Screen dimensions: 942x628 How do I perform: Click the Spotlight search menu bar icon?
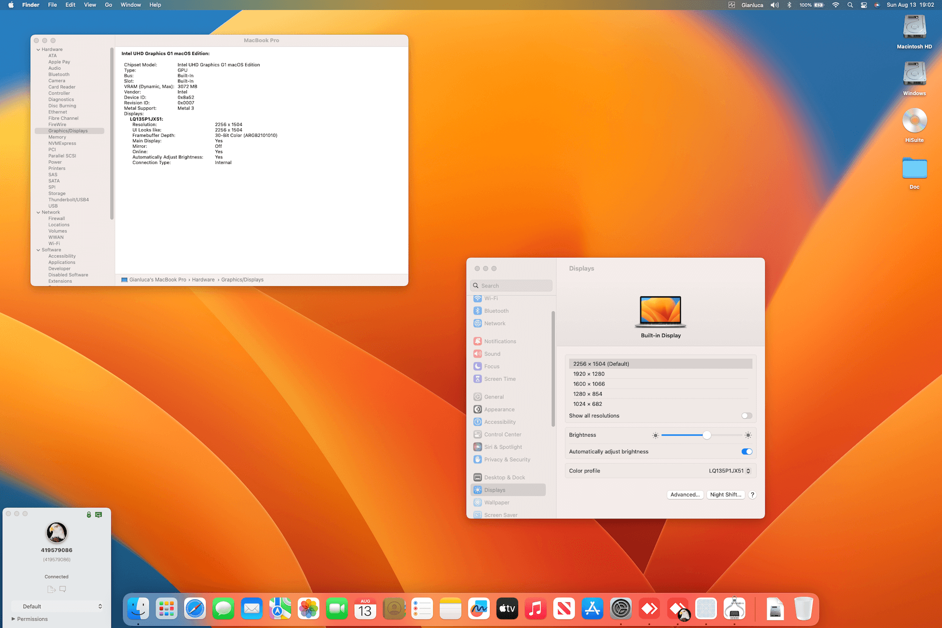tap(850, 5)
